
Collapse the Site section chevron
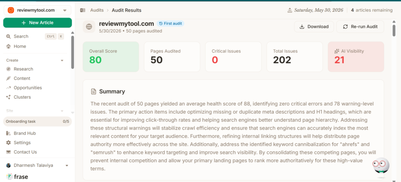tap(62, 111)
